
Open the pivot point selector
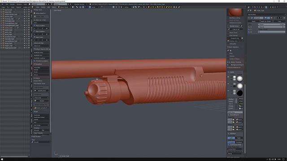pos(77,7)
